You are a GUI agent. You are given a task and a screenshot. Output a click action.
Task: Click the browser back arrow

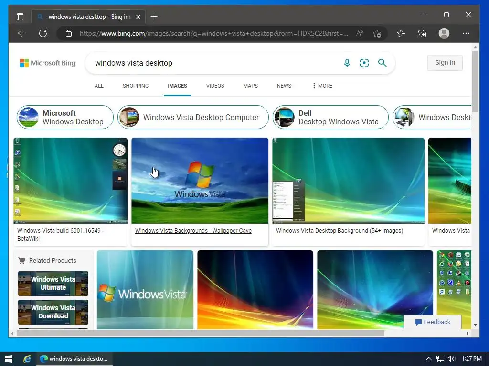[x=22, y=33]
